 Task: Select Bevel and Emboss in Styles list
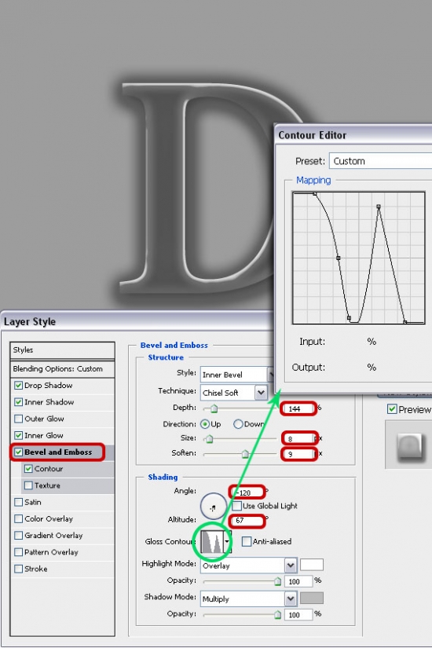pos(58,452)
